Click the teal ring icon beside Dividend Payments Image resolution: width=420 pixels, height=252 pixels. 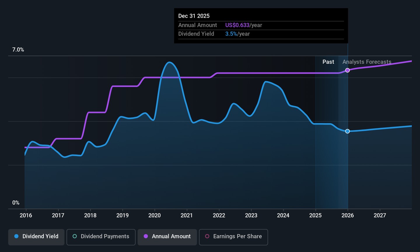[x=75, y=236]
